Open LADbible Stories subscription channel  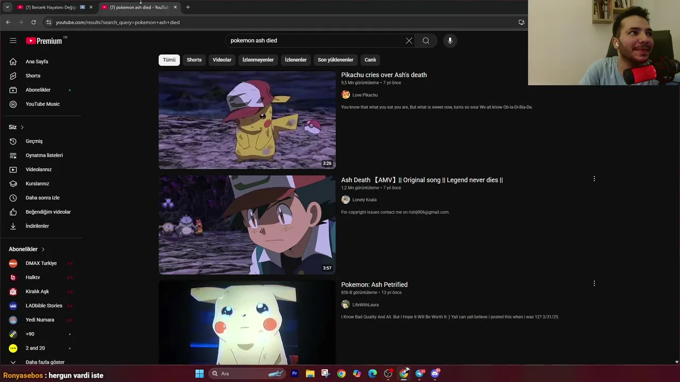(x=42, y=306)
